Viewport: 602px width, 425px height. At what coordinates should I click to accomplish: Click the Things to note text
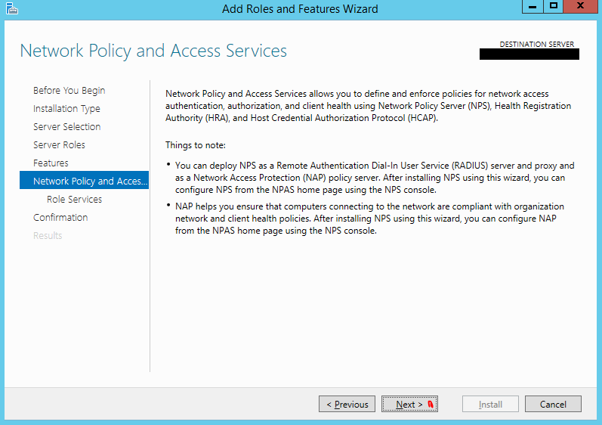196,145
